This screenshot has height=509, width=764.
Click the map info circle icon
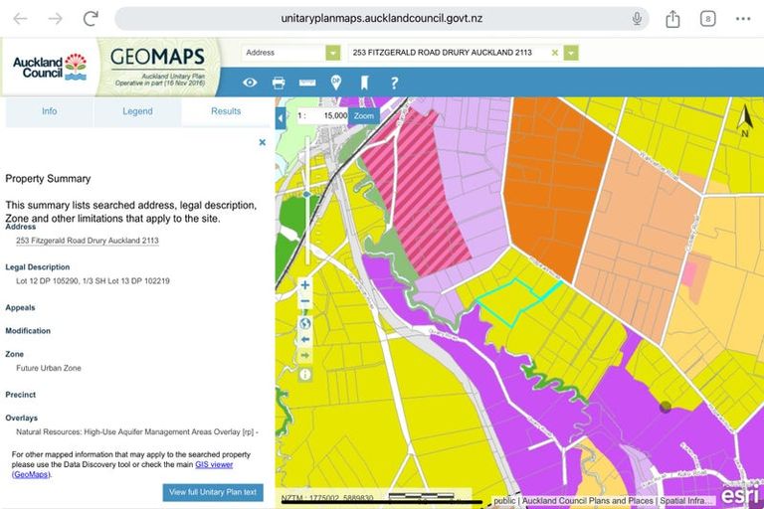305,375
